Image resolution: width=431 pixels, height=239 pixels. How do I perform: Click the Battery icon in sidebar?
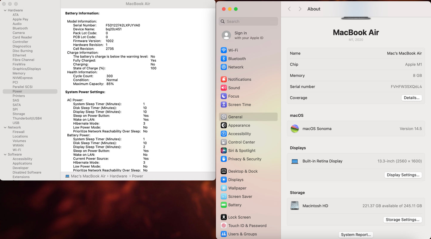(224, 205)
